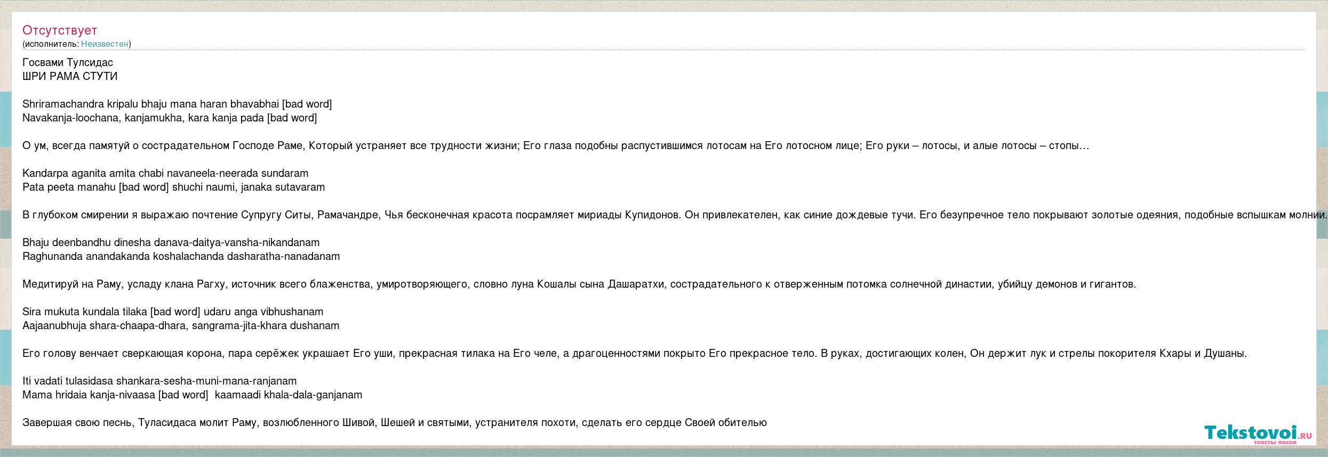Click the line starting 'Shriramachandra kripalu bhaju'
The width and height of the screenshot is (1328, 457).
click(x=177, y=104)
